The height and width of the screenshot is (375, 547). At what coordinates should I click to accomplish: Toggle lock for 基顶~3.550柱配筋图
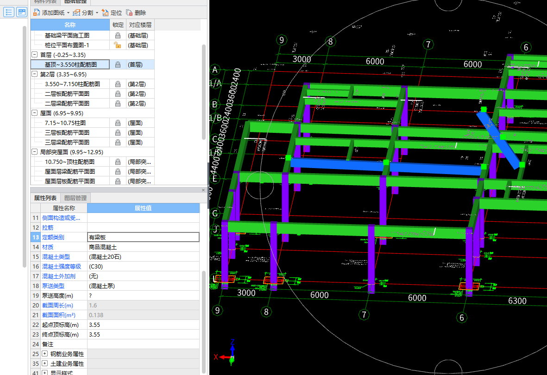[x=118, y=64]
